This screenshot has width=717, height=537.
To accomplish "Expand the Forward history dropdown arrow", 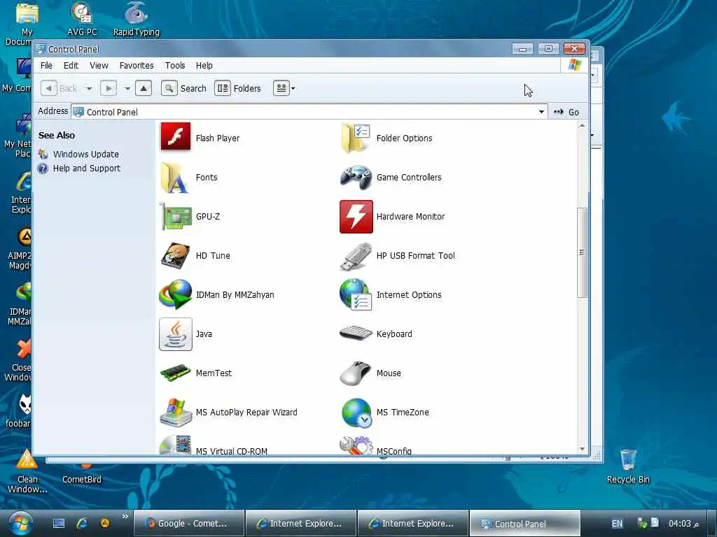I will [127, 89].
